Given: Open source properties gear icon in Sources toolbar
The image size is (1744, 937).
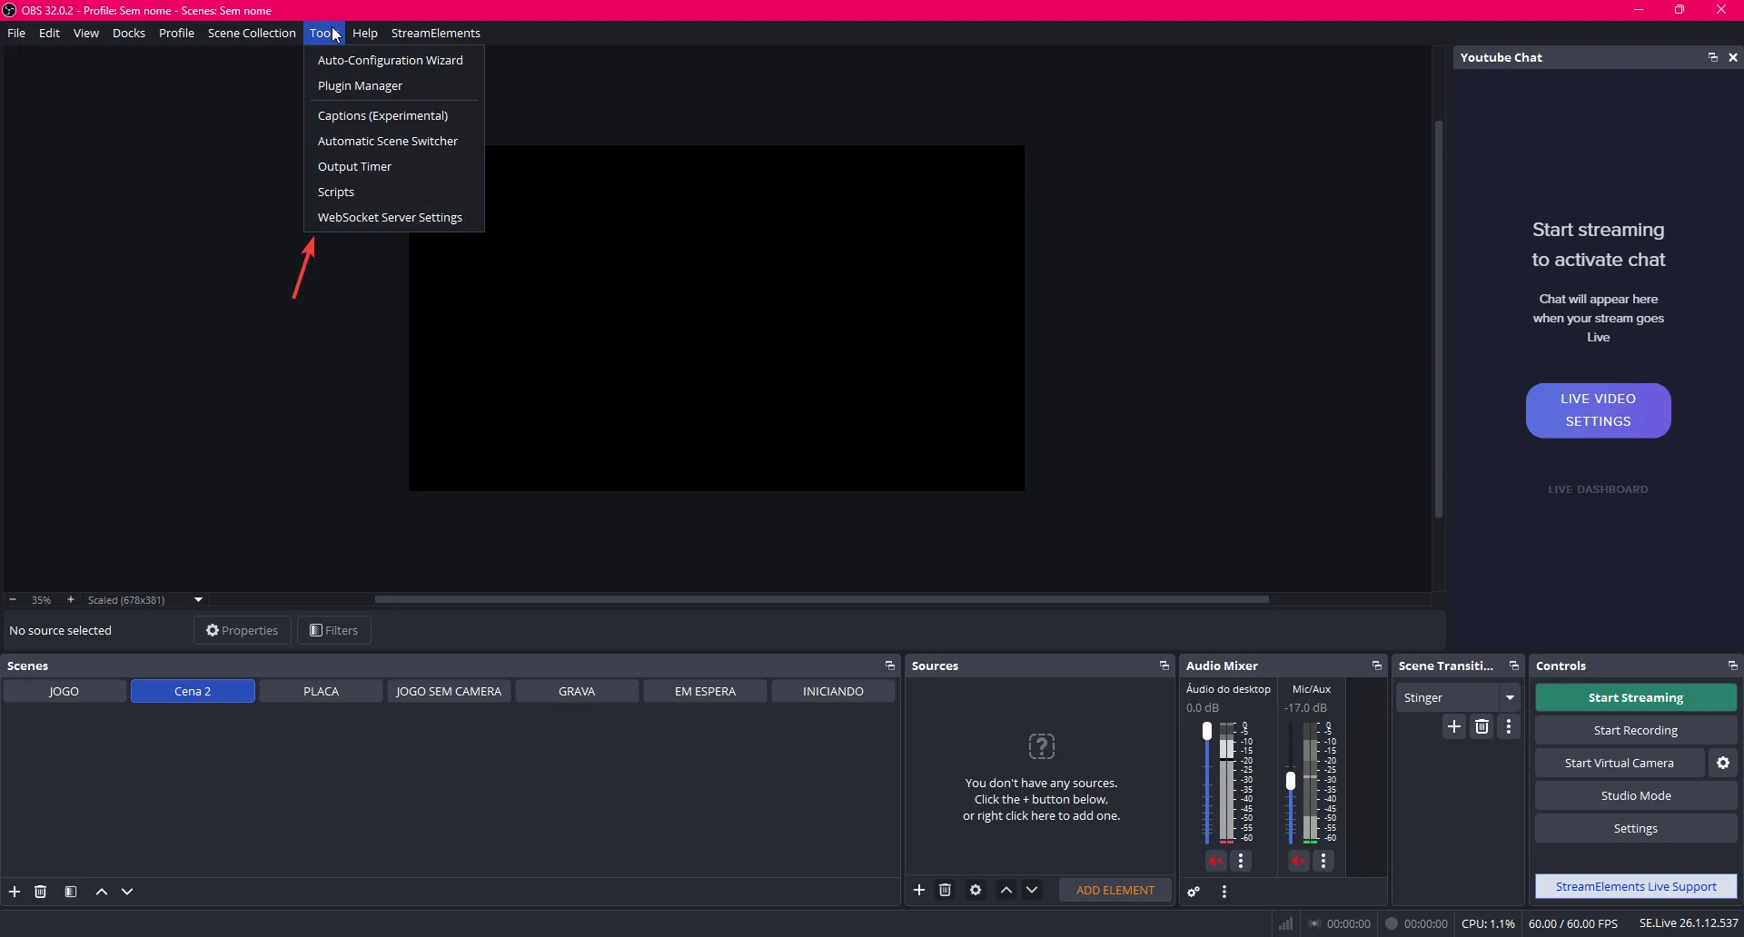Looking at the screenshot, I should (976, 890).
